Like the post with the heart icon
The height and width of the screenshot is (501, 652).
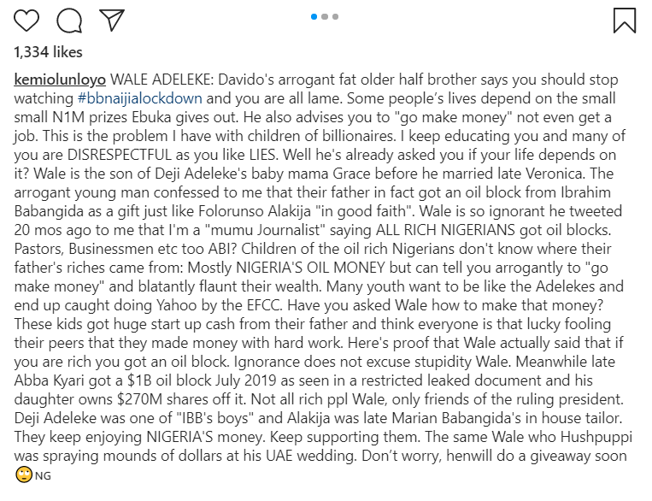(28, 20)
